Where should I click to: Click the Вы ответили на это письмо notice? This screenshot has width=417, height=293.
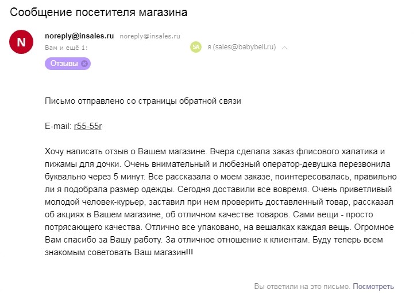click(x=302, y=286)
